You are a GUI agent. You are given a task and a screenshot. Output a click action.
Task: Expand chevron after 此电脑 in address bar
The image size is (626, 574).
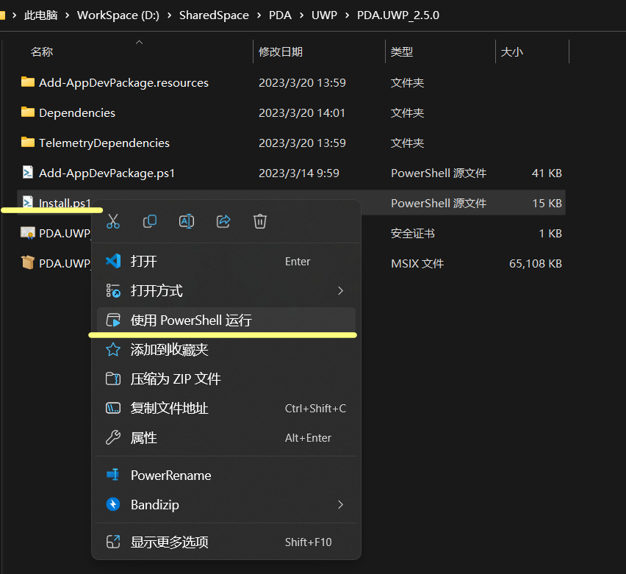pyautogui.click(x=67, y=15)
